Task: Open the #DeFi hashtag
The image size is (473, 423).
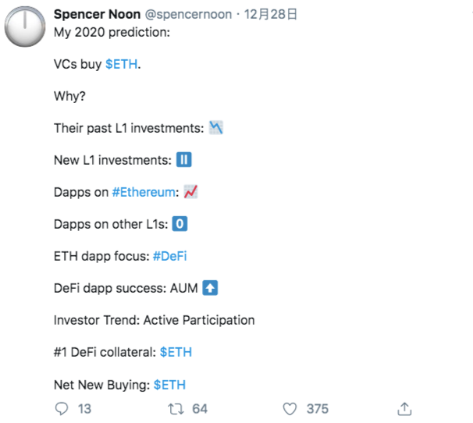Action: coord(170,256)
